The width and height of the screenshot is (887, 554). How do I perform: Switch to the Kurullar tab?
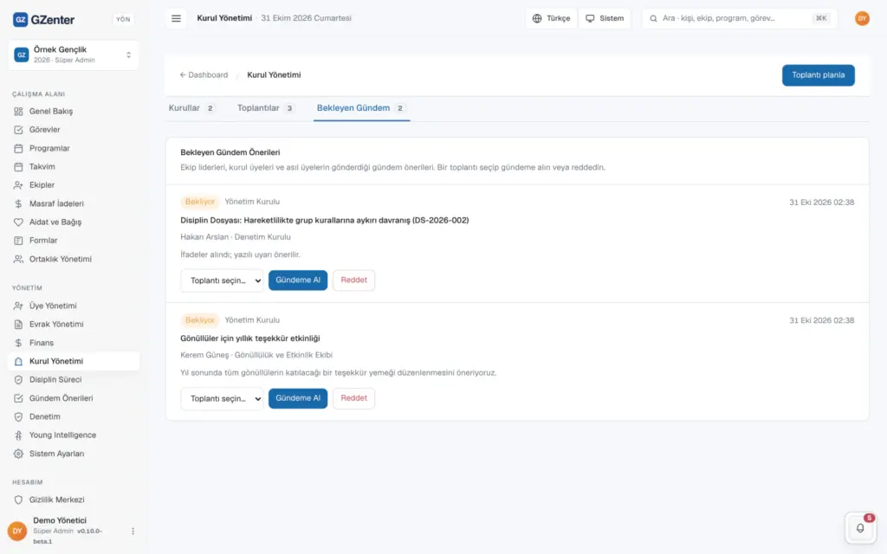click(191, 108)
